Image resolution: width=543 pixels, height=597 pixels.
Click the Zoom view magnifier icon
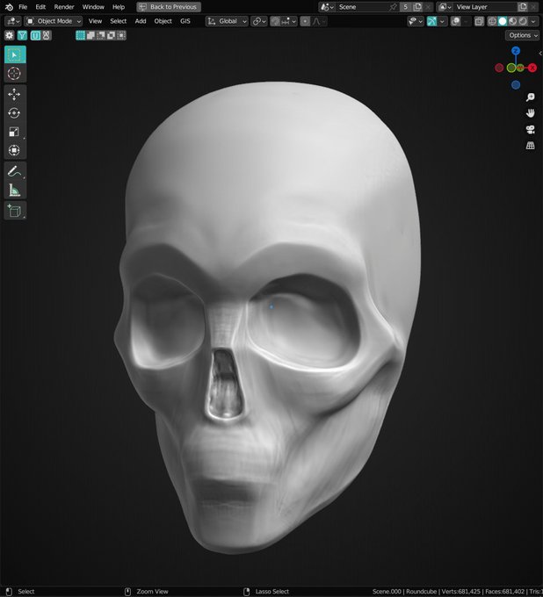(530, 97)
